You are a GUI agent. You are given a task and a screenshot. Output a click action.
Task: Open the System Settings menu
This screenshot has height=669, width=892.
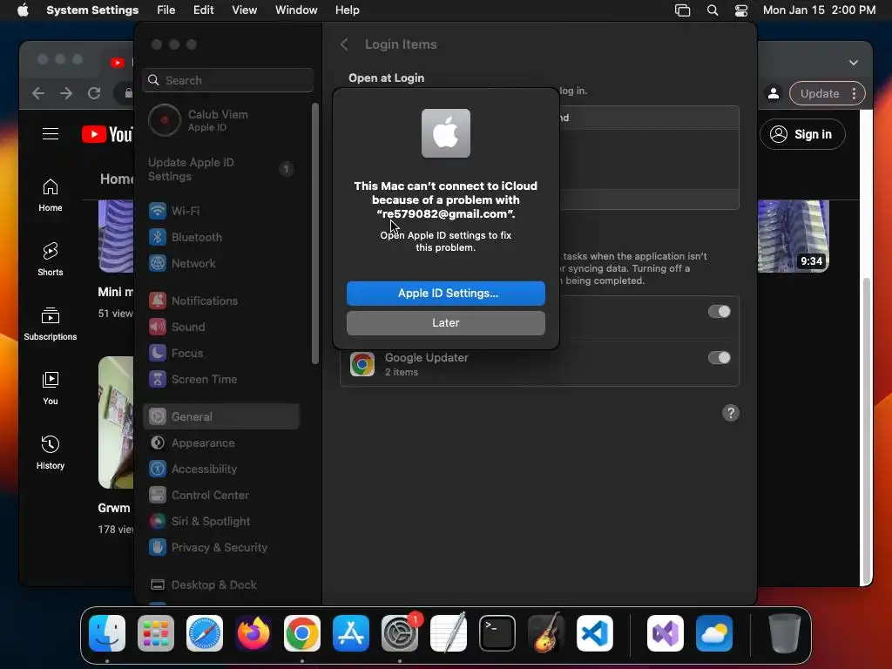pyautogui.click(x=92, y=10)
